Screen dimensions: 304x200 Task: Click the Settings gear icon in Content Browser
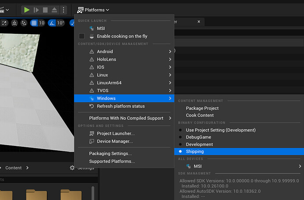[x=72, y=168]
